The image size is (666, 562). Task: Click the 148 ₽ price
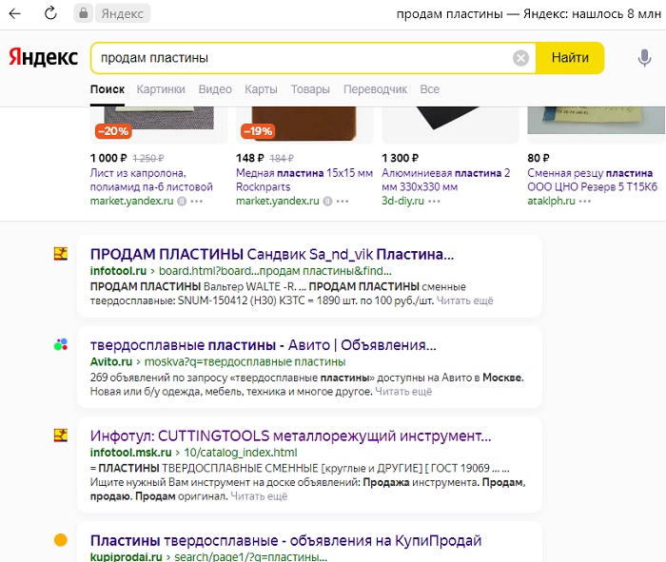[249, 158]
